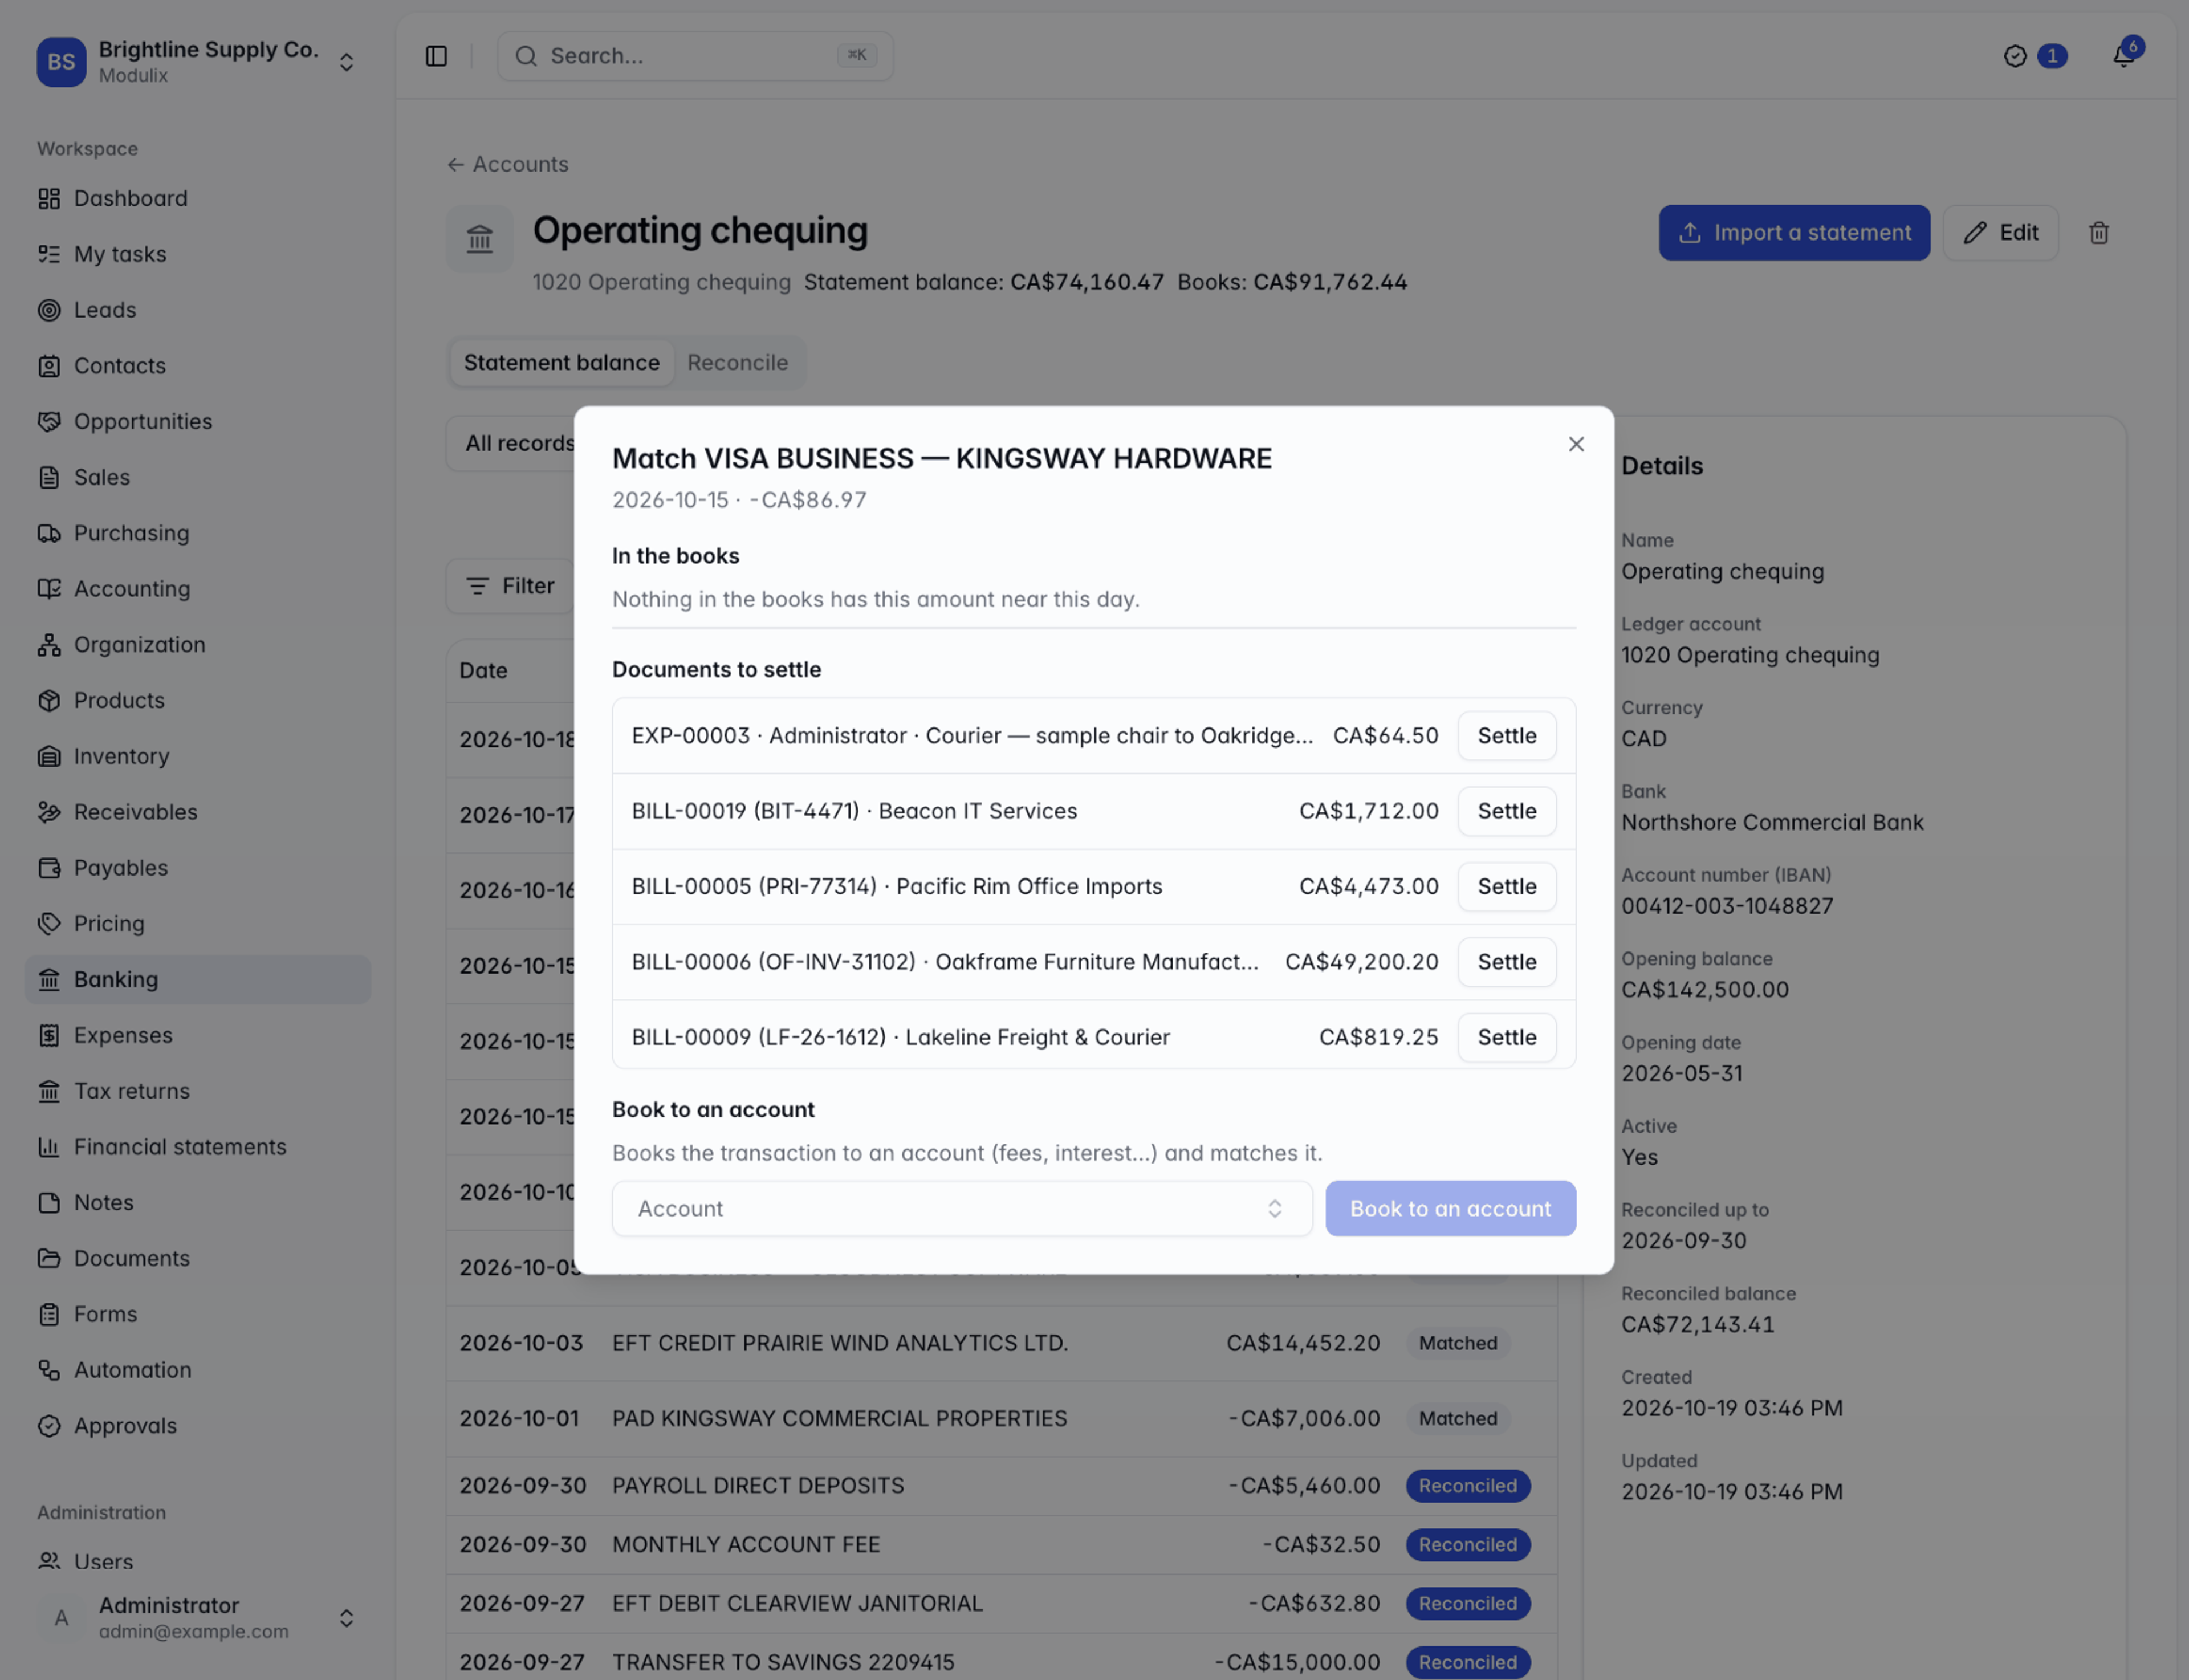Open Expenses in the sidebar
The width and height of the screenshot is (2189, 1680).
(198, 1035)
